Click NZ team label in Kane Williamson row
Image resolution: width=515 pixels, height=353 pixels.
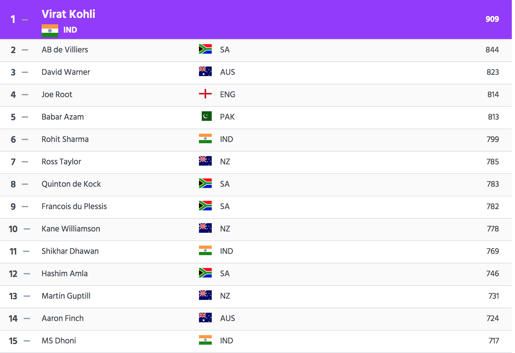point(225,229)
